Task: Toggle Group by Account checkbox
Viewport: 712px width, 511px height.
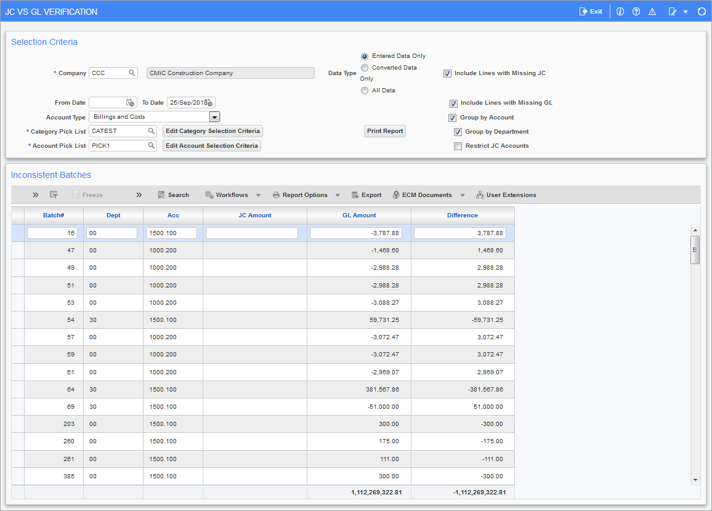Action: tap(452, 118)
